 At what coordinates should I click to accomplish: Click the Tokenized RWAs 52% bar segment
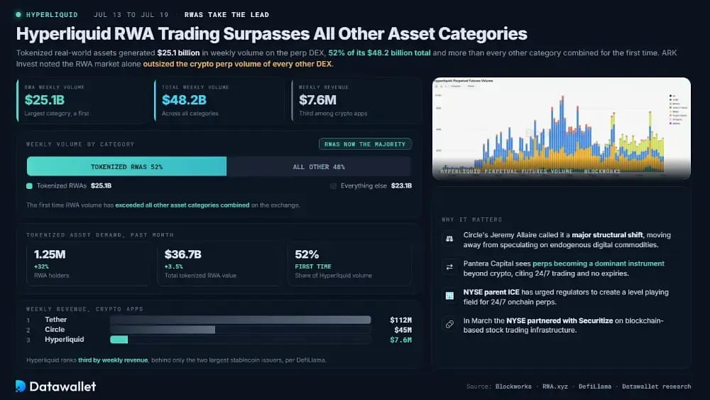(x=126, y=167)
